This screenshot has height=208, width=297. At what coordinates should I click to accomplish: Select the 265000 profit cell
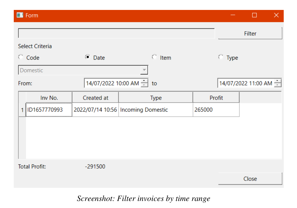(x=216, y=110)
